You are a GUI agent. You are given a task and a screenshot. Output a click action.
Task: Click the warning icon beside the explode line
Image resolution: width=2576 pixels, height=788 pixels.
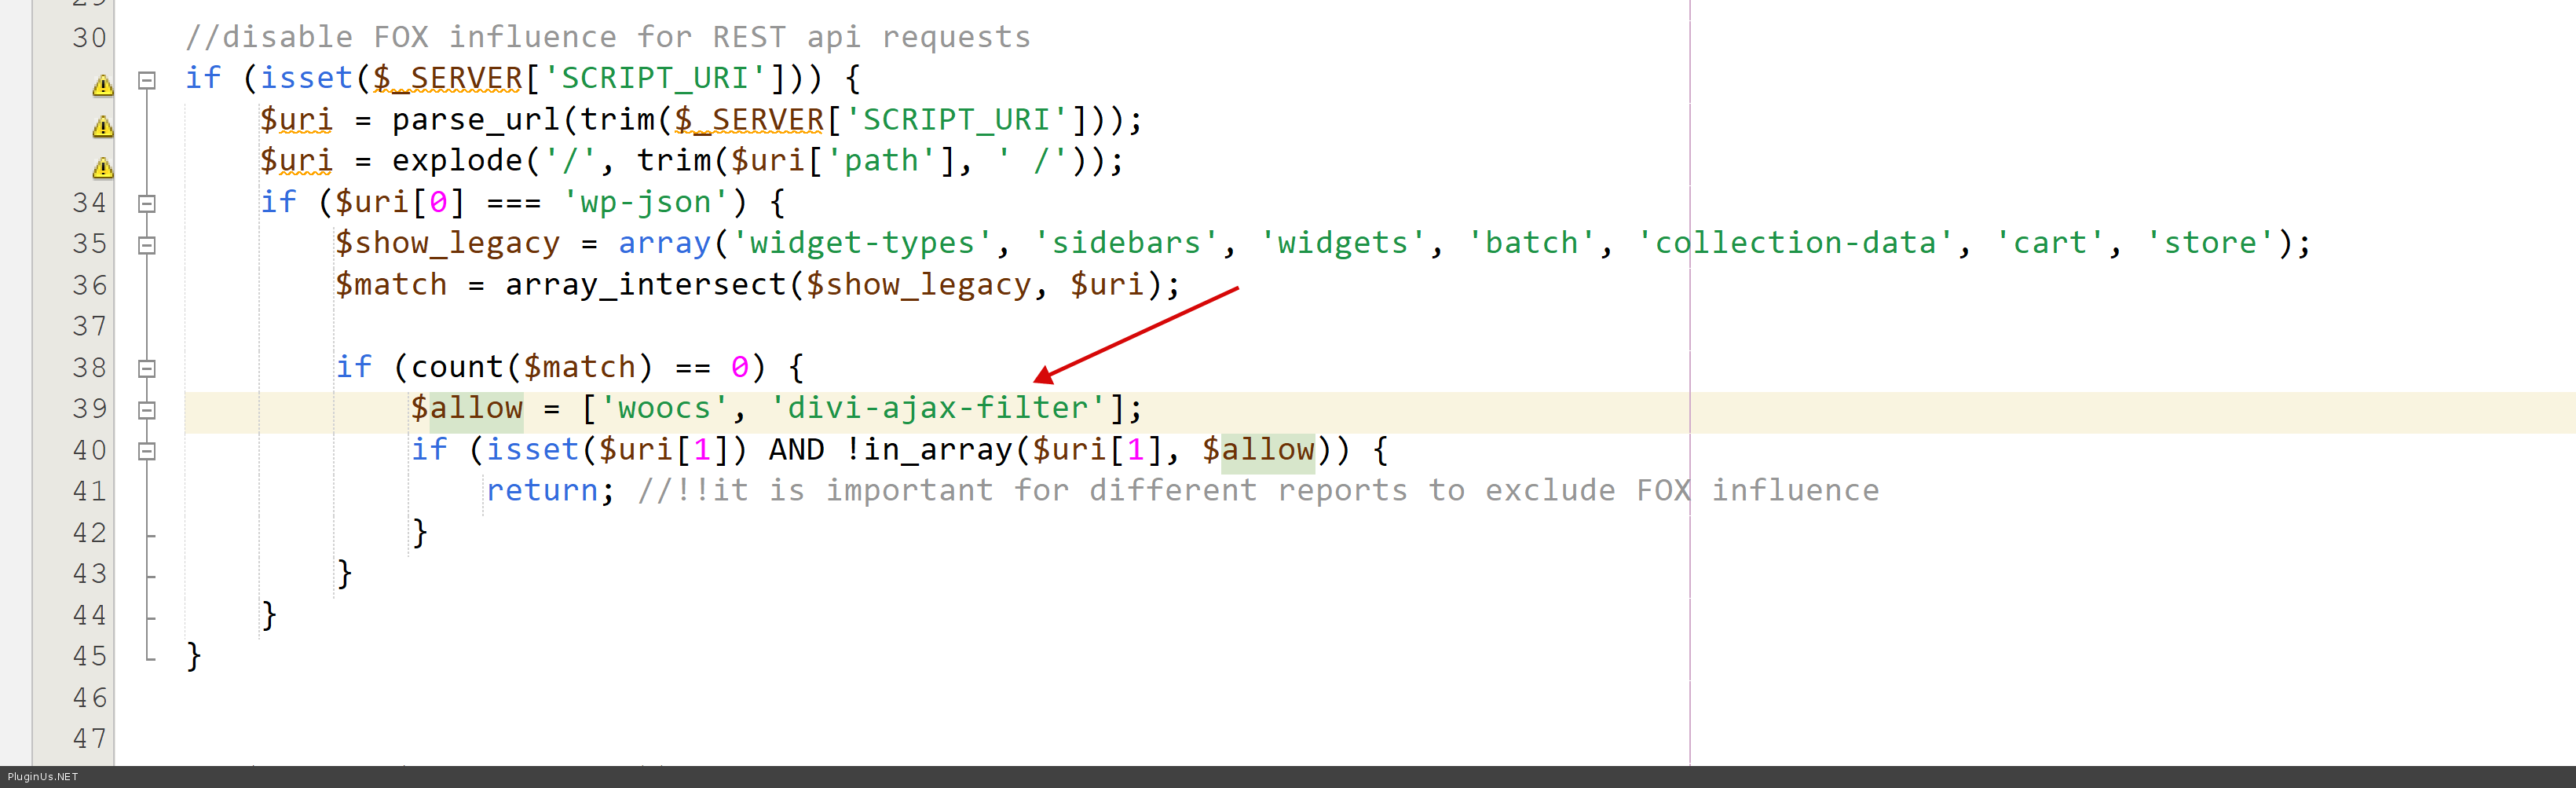coord(102,167)
